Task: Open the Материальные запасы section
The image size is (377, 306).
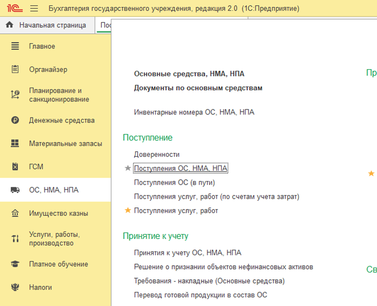Action: 56,144
